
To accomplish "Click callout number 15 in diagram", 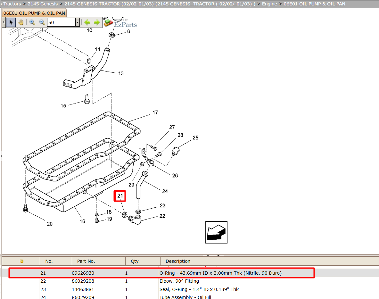I will pos(63,106).
